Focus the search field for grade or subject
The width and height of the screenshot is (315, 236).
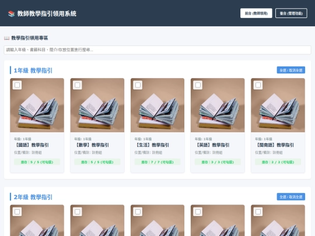point(157,50)
